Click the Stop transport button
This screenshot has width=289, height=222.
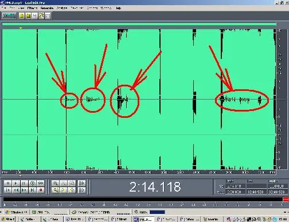point(8,183)
